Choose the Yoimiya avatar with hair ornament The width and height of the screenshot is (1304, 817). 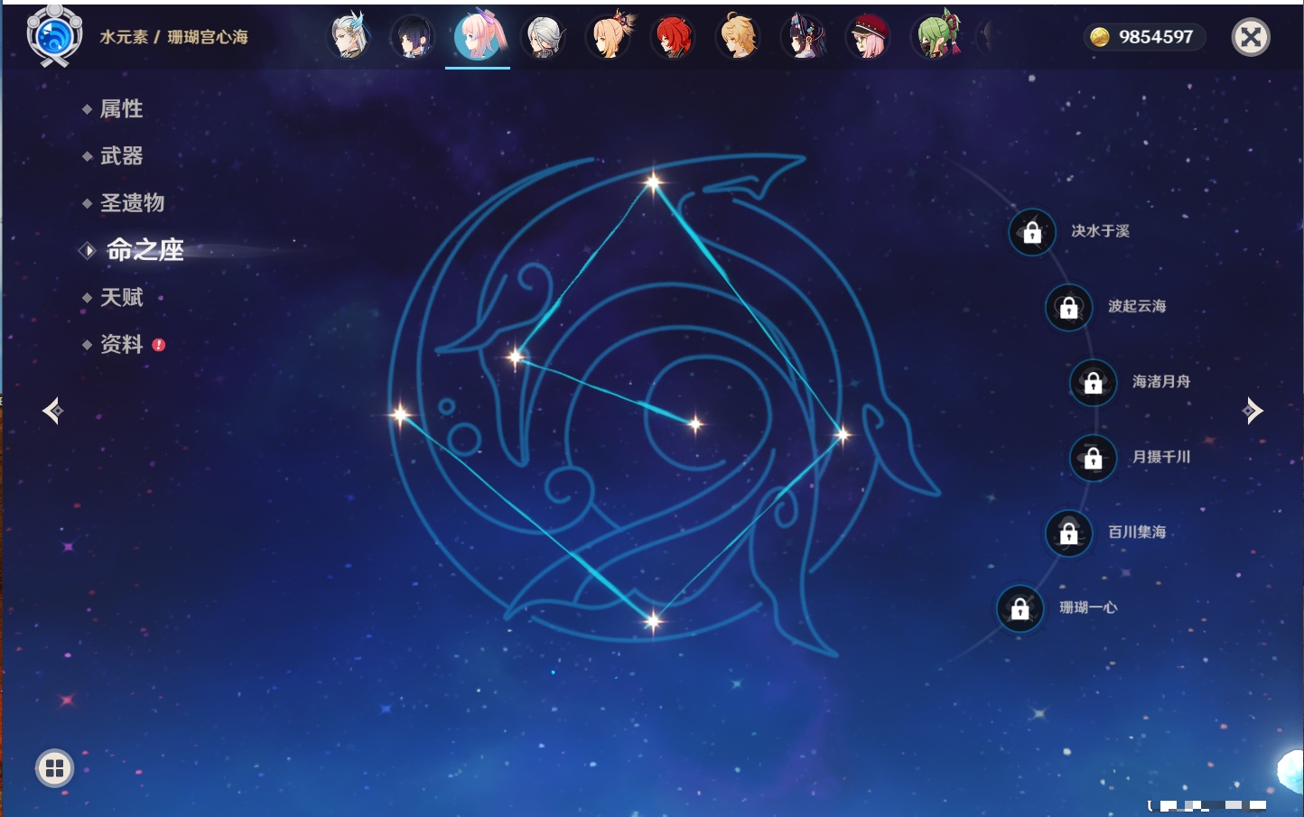[x=610, y=36]
